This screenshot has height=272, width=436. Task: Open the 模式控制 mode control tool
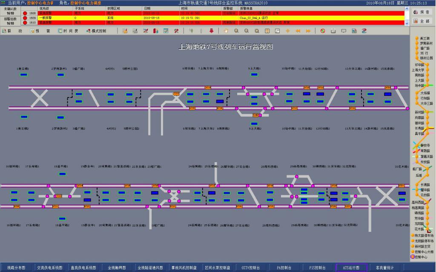96,31
